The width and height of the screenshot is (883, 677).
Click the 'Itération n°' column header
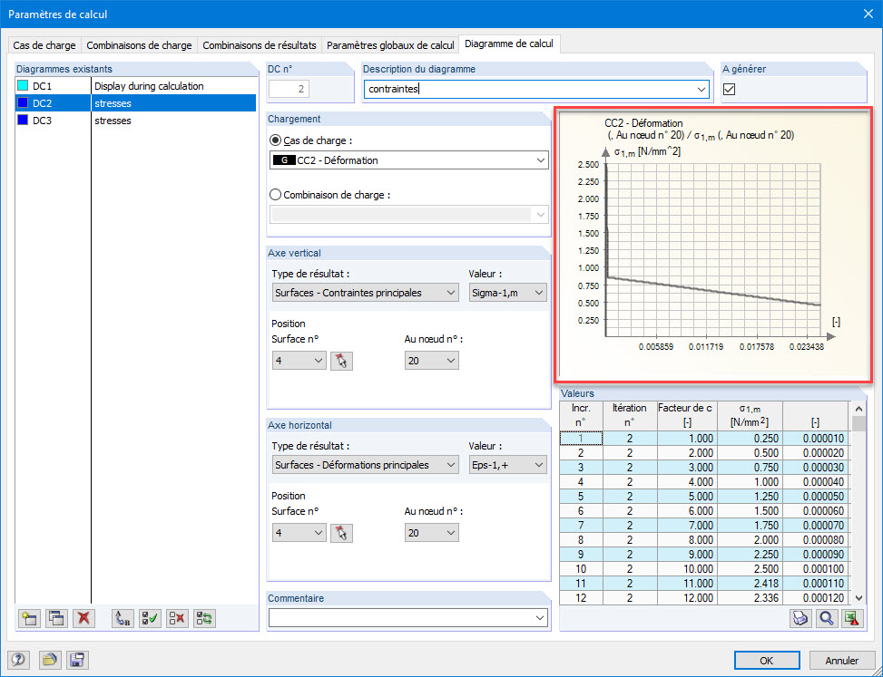tap(629, 415)
